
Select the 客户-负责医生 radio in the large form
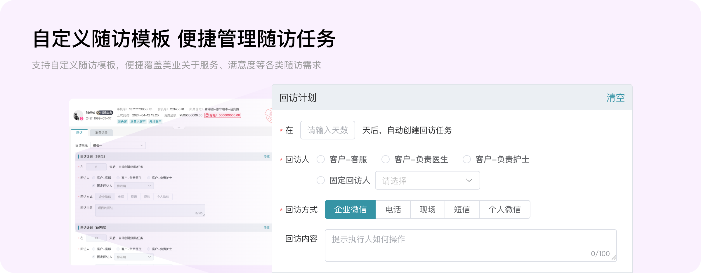(386, 159)
